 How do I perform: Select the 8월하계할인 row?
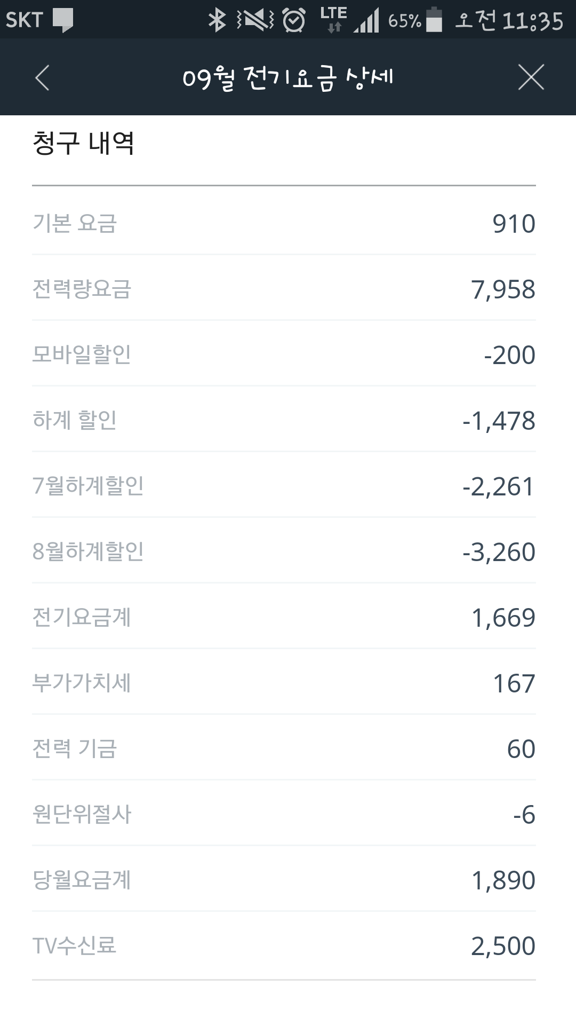pyautogui.click(x=284, y=551)
